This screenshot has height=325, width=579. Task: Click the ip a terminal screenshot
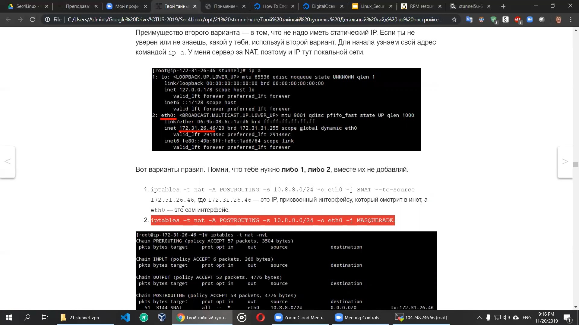[286, 109]
